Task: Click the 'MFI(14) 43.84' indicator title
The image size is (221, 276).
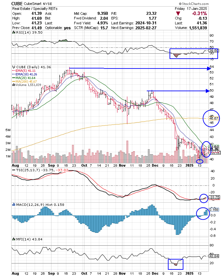Action: point(29,239)
